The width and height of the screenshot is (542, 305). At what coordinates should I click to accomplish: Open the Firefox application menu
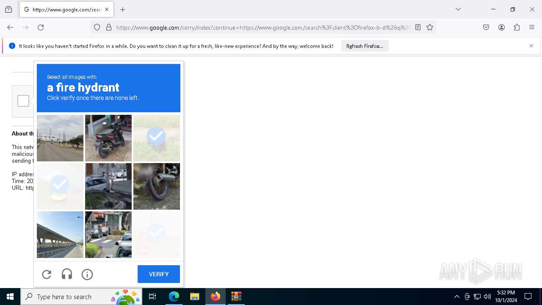(532, 28)
